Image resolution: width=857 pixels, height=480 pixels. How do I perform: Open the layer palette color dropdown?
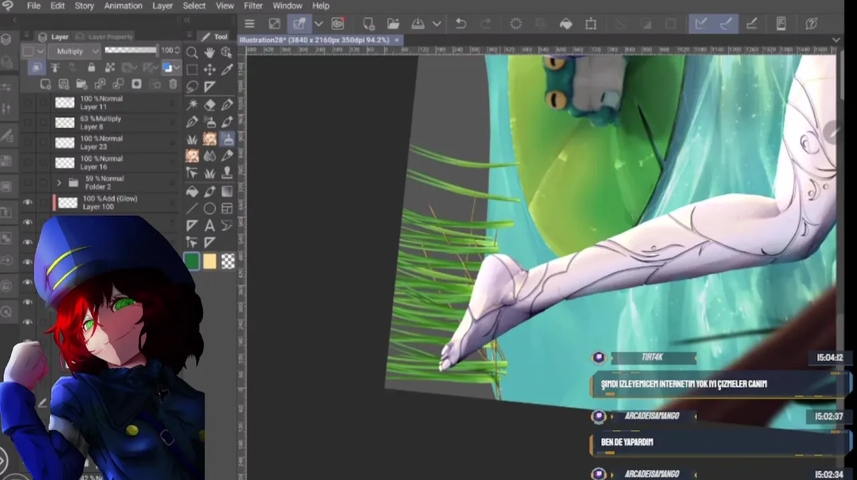[x=32, y=51]
